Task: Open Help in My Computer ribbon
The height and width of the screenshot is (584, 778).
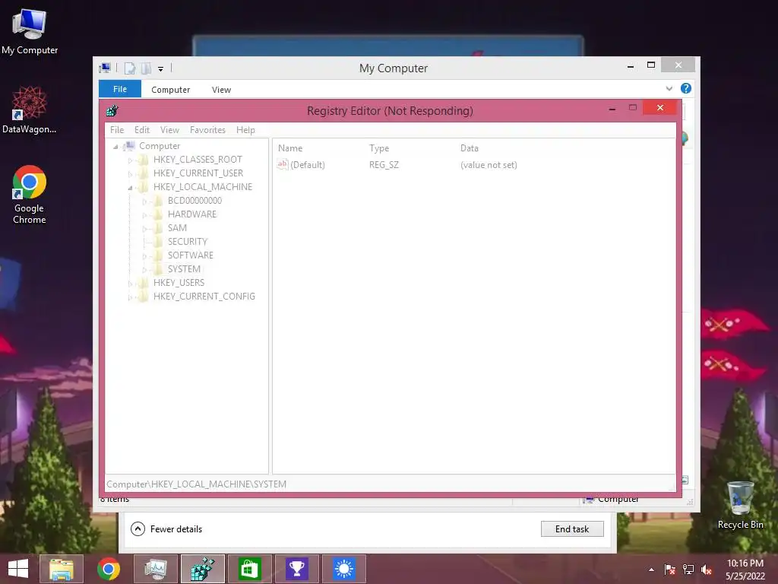Action: coord(686,88)
